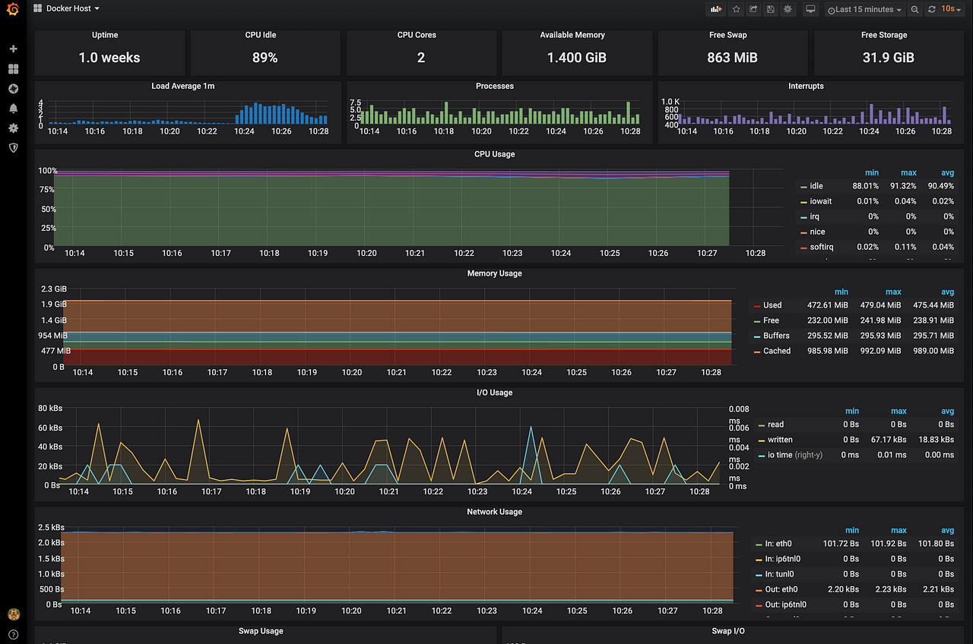Open the I/O Usage panel title menu
Screen dimensions: 973x644
click(x=494, y=393)
